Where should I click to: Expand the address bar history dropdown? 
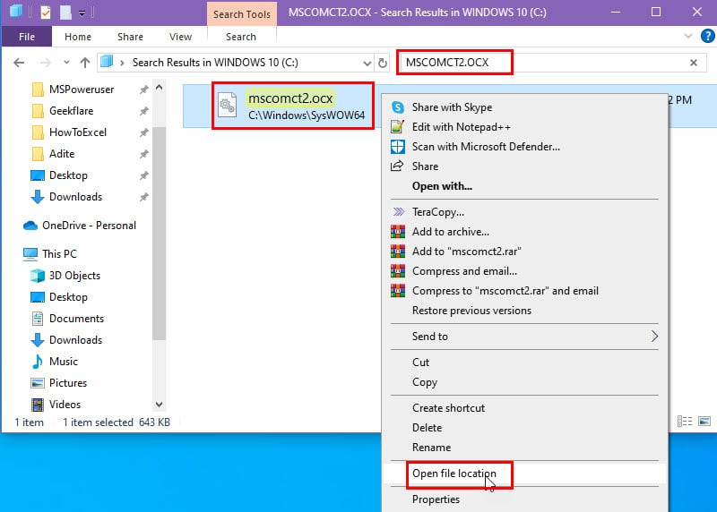[367, 63]
